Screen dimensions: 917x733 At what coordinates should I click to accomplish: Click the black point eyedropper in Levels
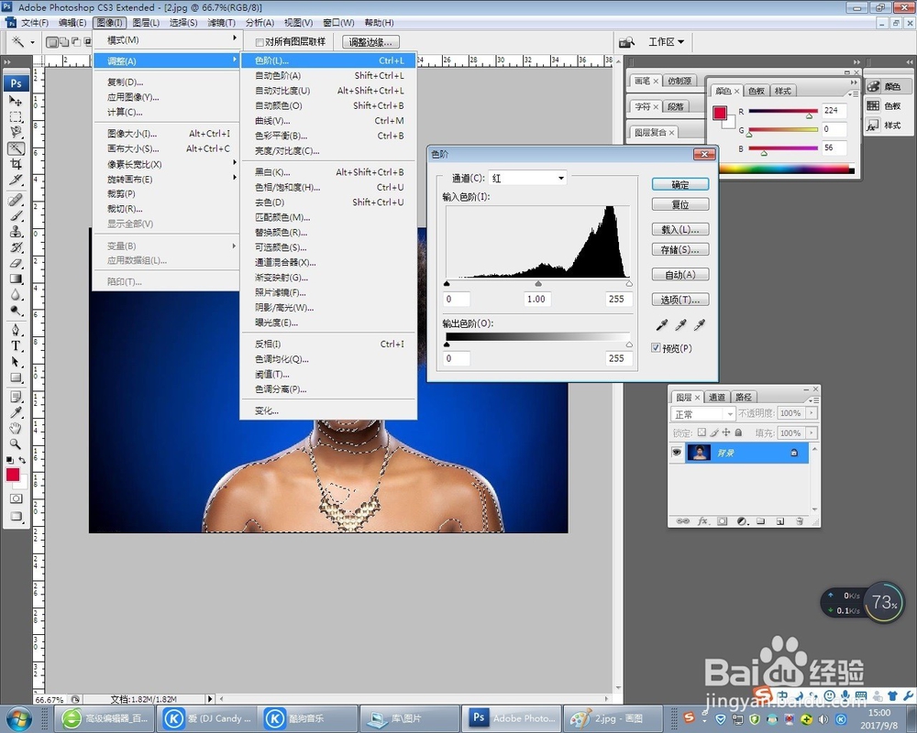click(661, 324)
